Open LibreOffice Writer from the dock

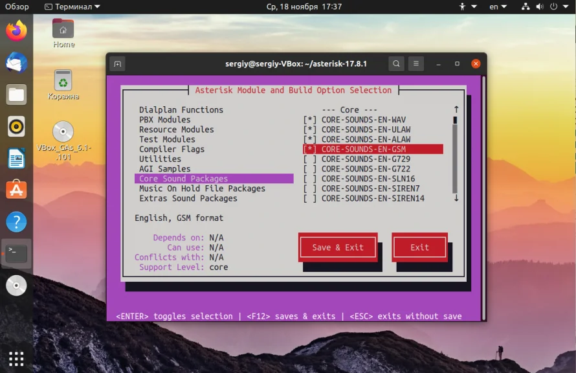point(16,158)
